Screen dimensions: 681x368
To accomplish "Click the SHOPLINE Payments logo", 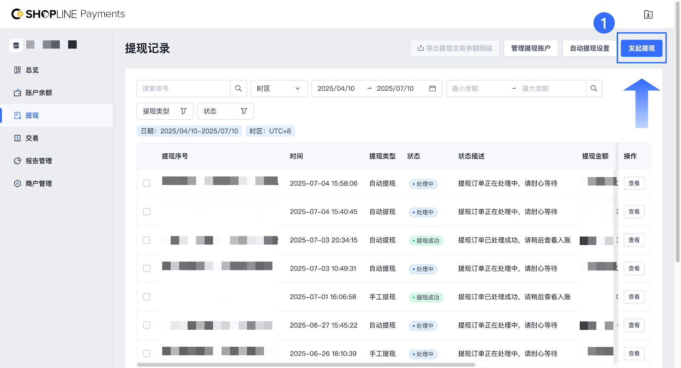I will point(68,14).
